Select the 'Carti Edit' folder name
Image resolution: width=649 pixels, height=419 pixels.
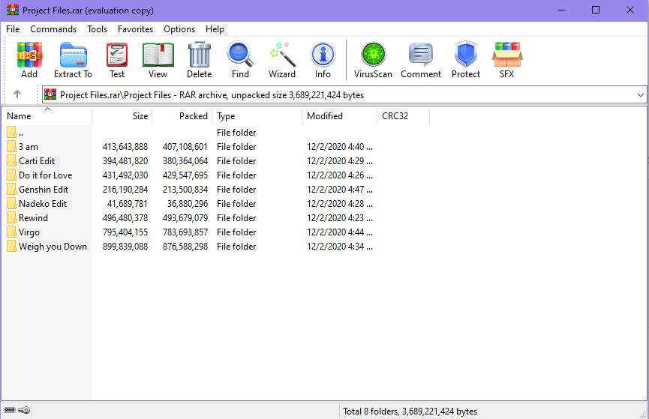pyautogui.click(x=37, y=161)
